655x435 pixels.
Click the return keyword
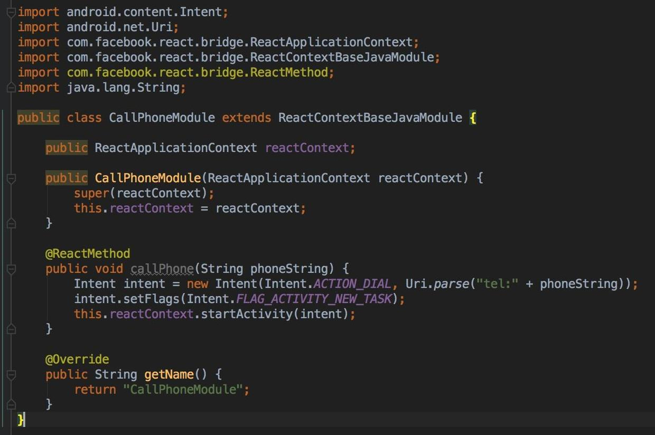[95, 390]
